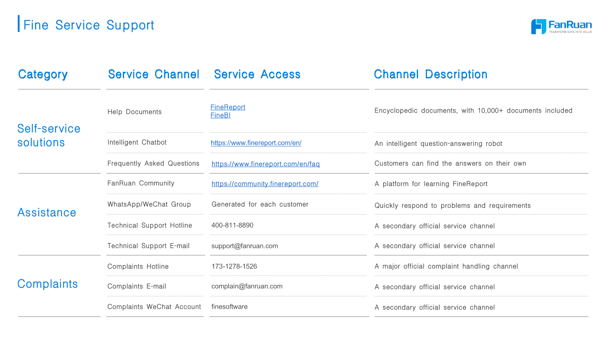Click the 'Channel Description' column header
Image resolution: width=608 pixels, height=337 pixels.
pos(430,74)
